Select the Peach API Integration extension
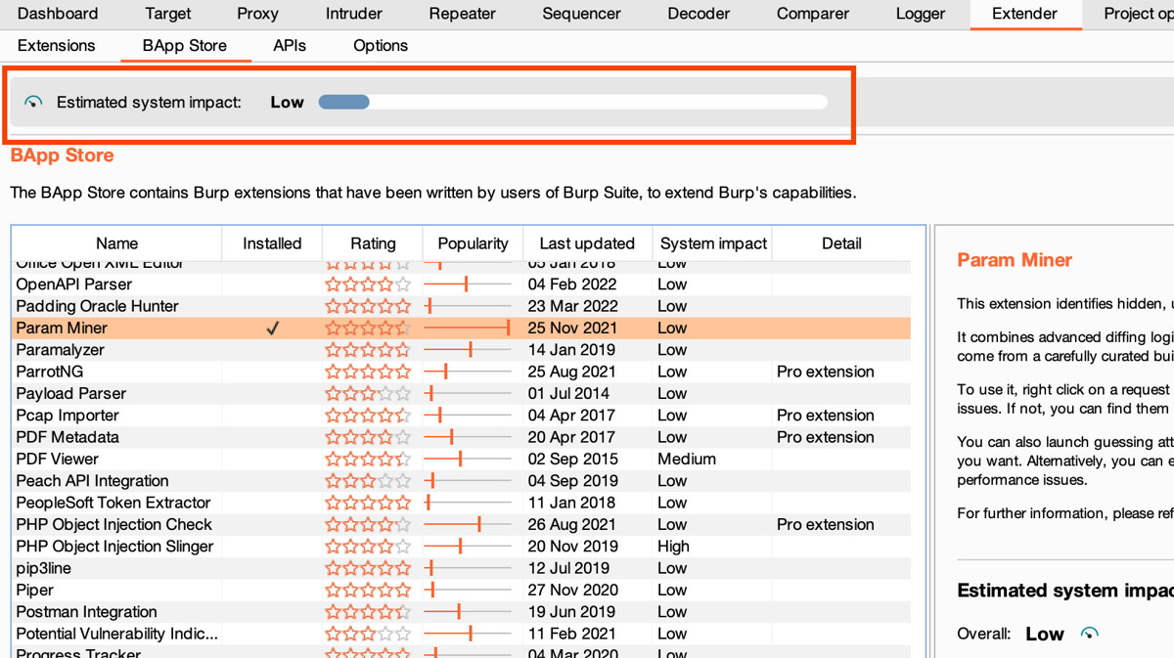This screenshot has height=658, width=1174. (x=462, y=481)
